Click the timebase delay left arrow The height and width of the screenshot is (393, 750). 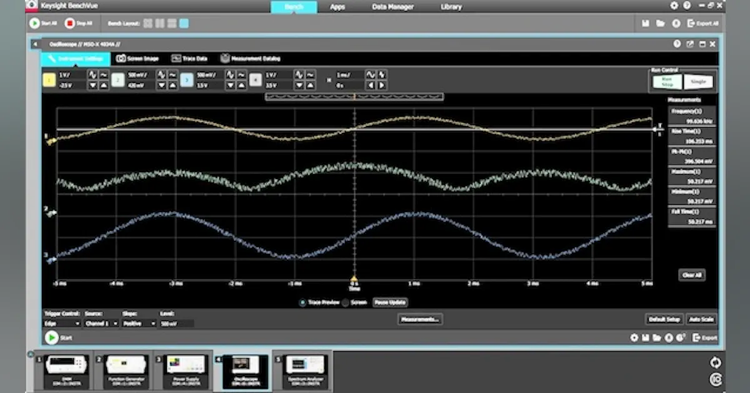tap(371, 85)
